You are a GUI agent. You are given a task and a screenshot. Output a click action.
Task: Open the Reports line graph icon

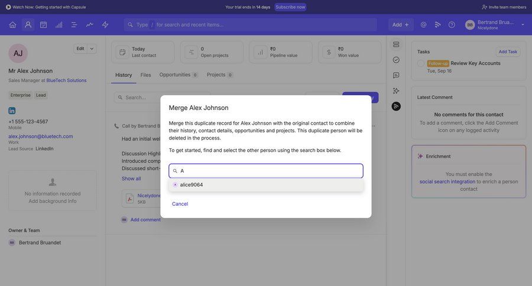89,25
